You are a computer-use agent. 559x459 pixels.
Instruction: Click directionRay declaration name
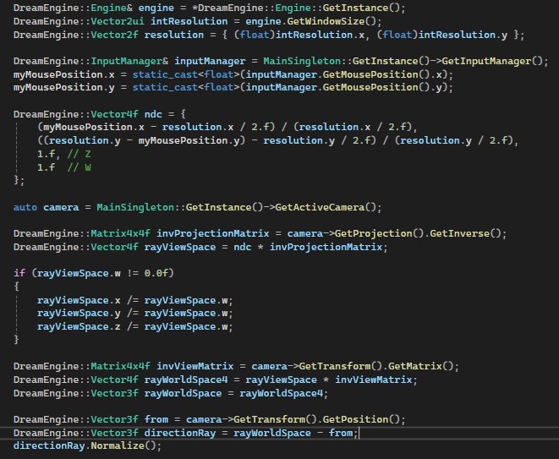click(x=180, y=433)
